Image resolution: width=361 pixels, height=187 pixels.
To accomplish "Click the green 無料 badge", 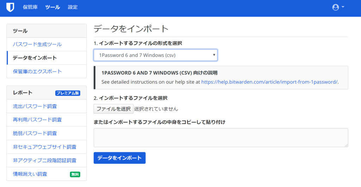I will (x=75, y=174).
